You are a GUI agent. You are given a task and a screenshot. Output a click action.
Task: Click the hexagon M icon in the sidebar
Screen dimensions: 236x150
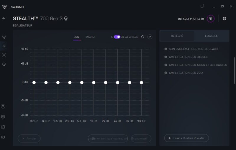pyautogui.click(x=3, y=106)
